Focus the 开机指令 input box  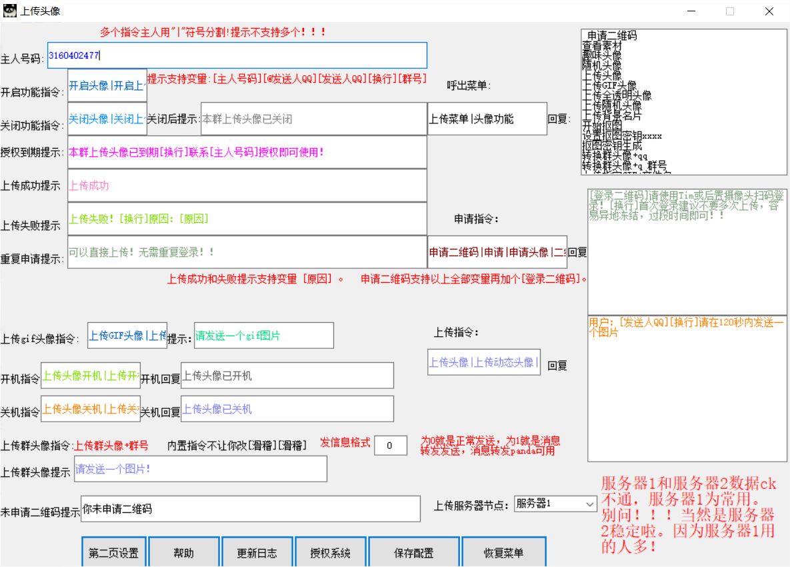91,376
